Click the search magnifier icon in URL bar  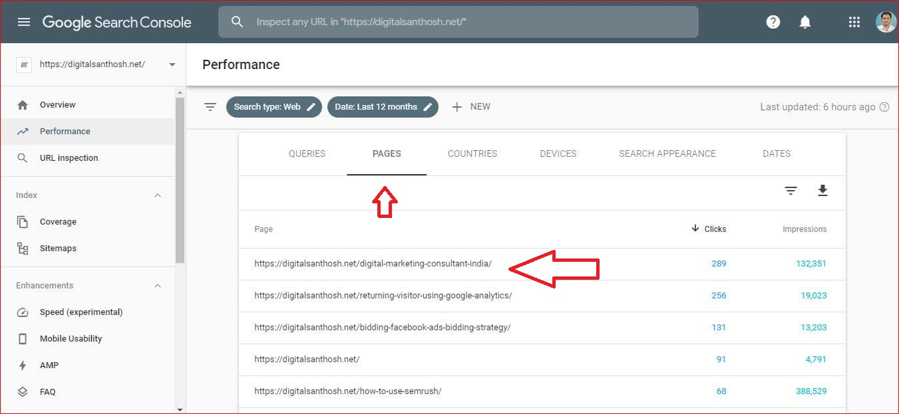[238, 22]
